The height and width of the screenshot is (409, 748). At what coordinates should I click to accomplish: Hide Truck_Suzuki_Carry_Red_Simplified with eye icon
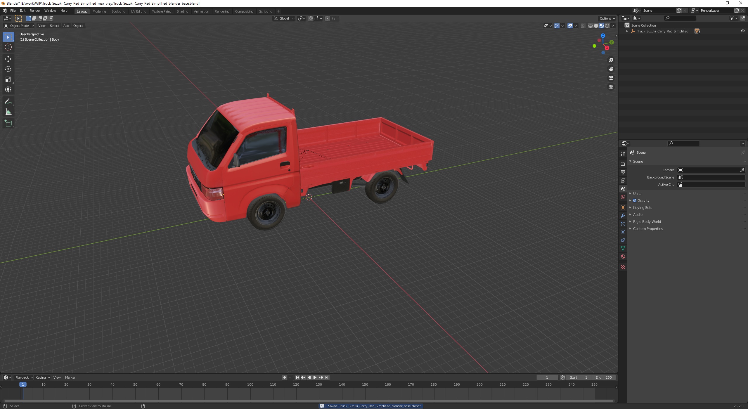[x=743, y=31]
